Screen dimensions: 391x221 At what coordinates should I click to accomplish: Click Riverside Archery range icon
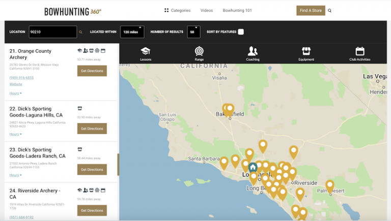97,190
